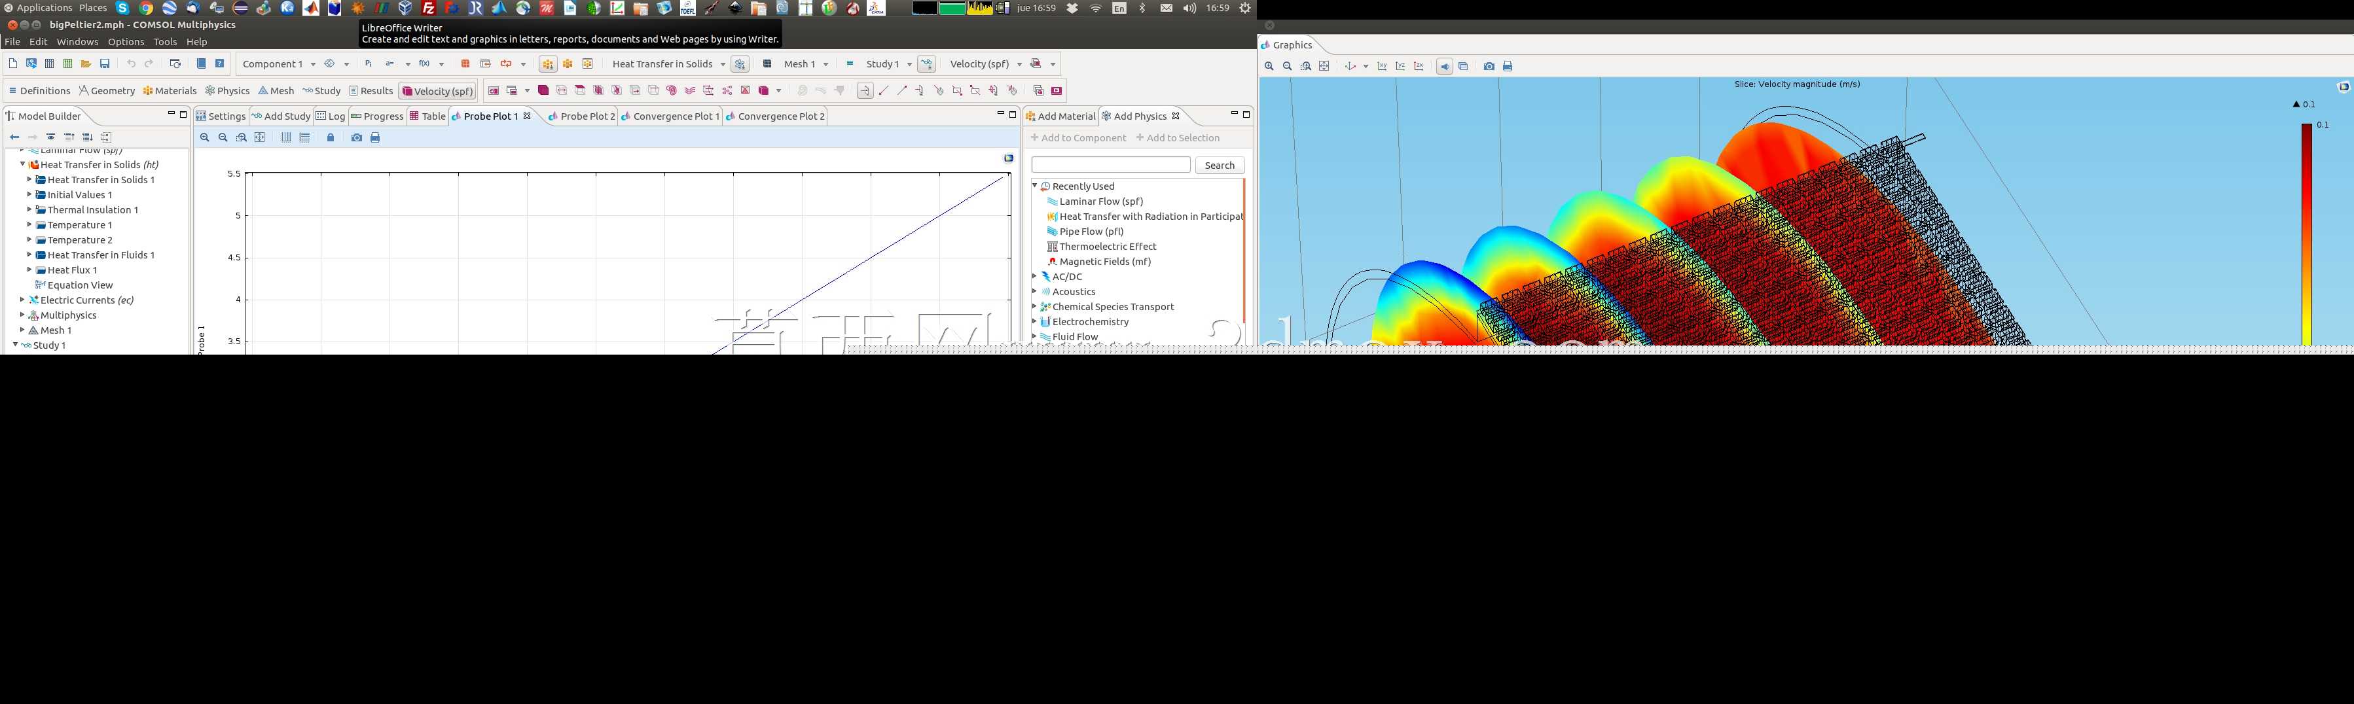Click the Add Physics search field
2354x704 pixels.
pyautogui.click(x=1110, y=166)
